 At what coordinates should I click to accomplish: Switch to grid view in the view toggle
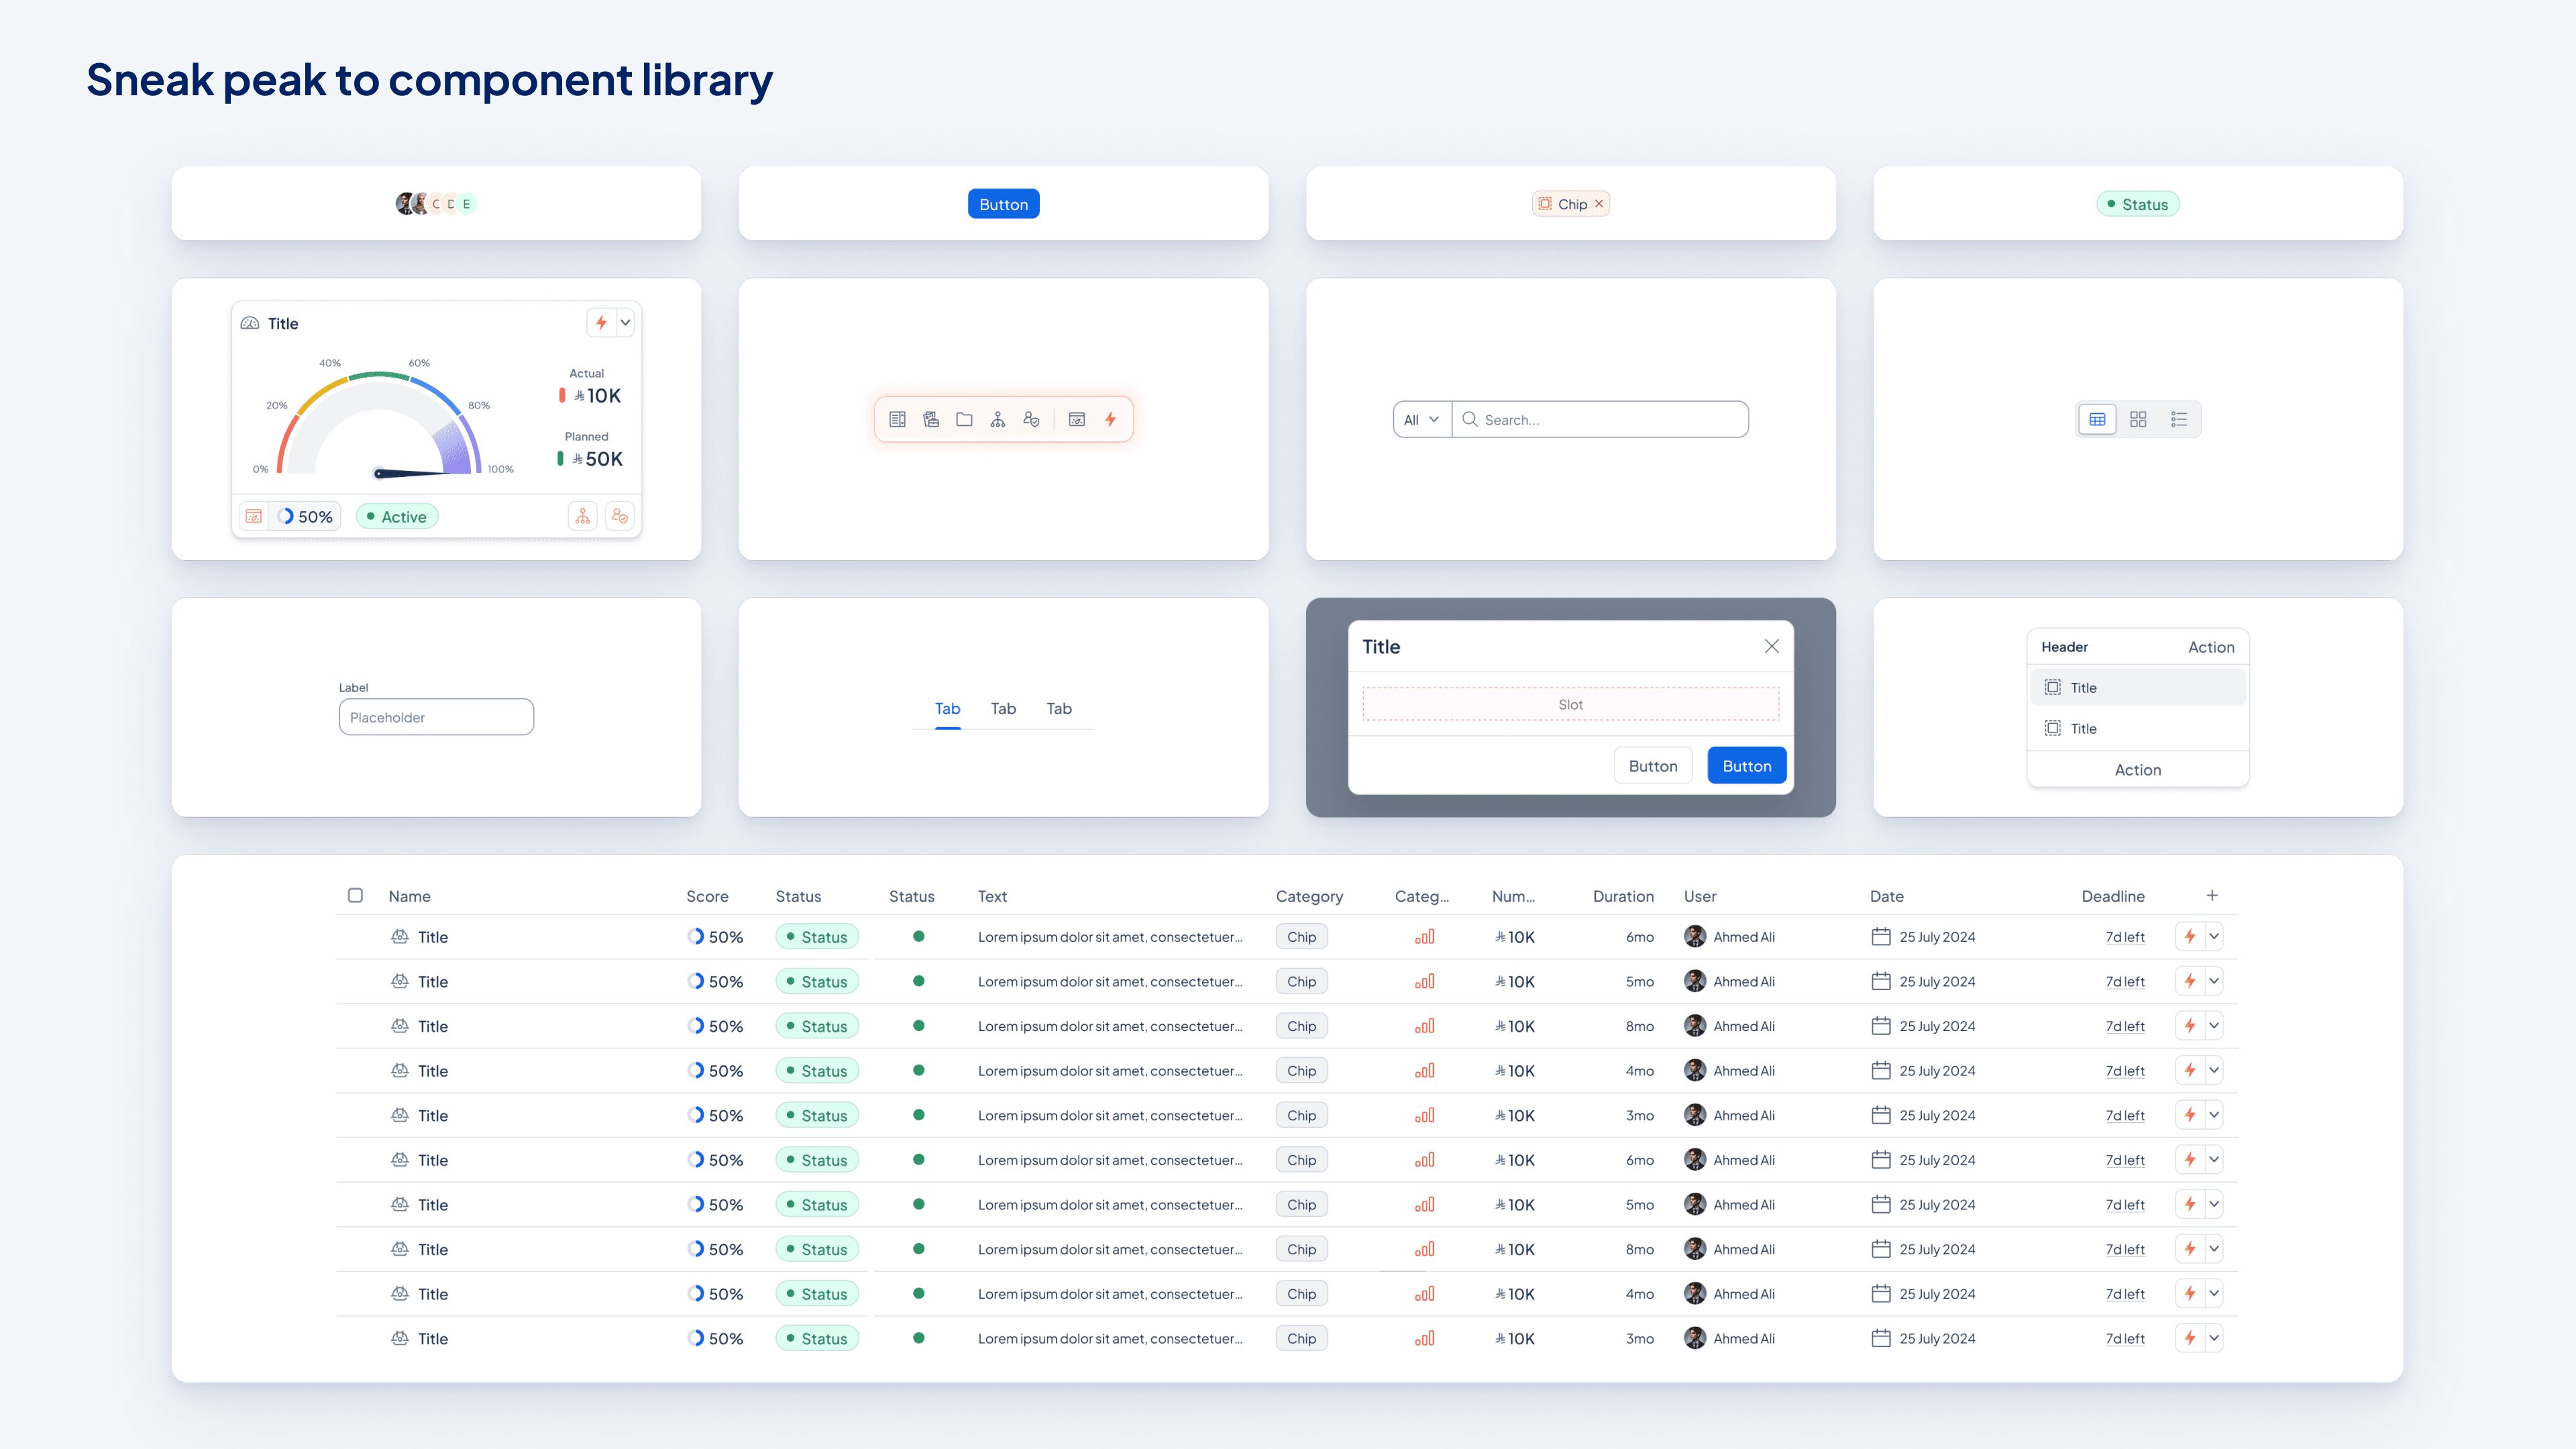pyautogui.click(x=2138, y=420)
